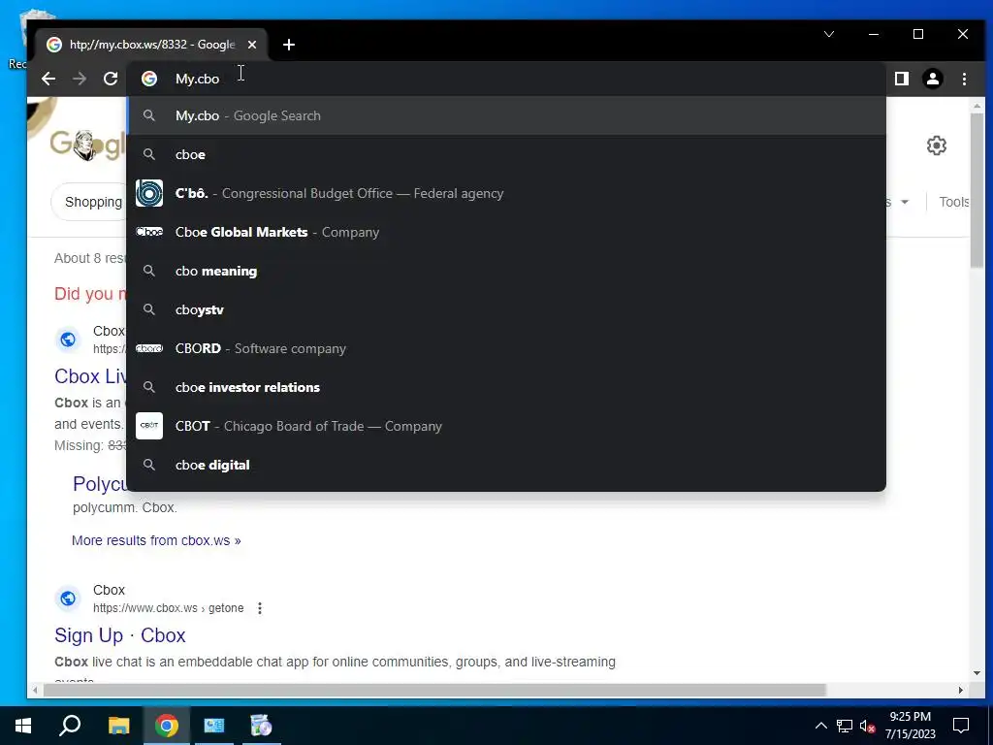Click the installer disc taskbar icon

[x=261, y=726]
